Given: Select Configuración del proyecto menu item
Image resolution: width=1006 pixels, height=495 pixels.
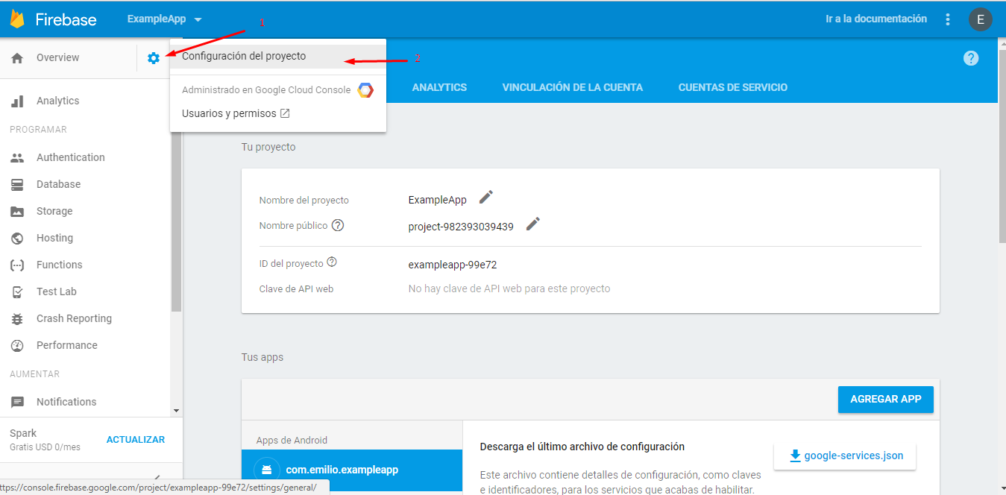Looking at the screenshot, I should point(278,56).
